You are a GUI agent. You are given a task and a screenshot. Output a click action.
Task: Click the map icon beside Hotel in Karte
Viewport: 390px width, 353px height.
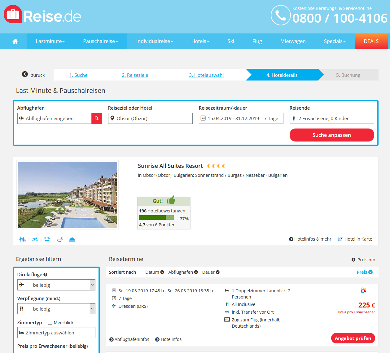coord(340,239)
